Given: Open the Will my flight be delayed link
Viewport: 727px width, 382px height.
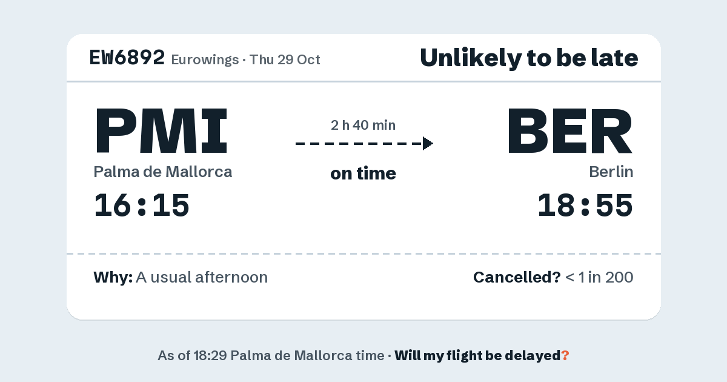Looking at the screenshot, I should pyautogui.click(x=482, y=356).
